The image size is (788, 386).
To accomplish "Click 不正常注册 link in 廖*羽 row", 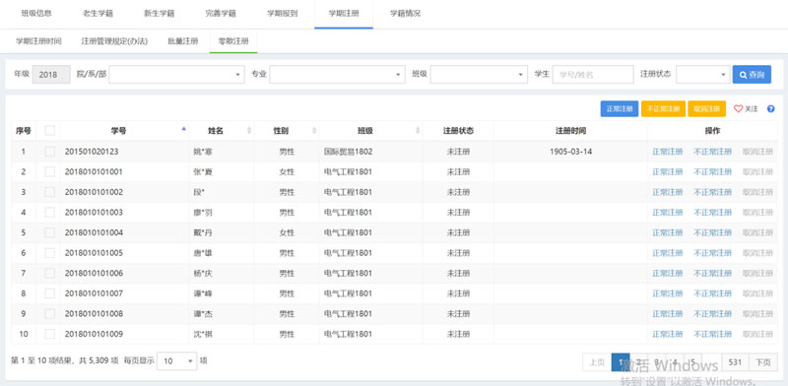I will (712, 212).
